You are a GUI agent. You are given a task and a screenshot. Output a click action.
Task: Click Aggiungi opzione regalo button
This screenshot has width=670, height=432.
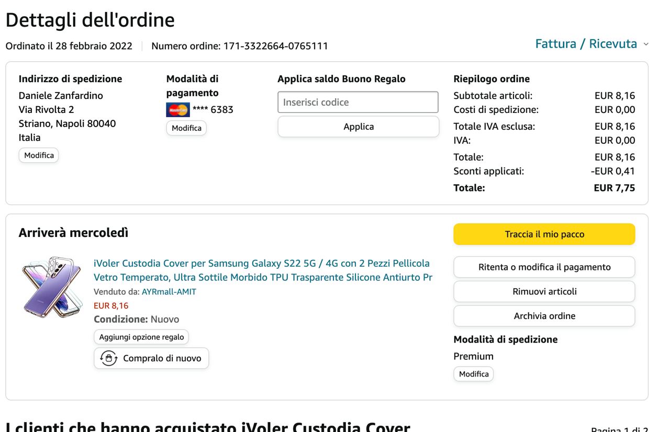point(141,337)
